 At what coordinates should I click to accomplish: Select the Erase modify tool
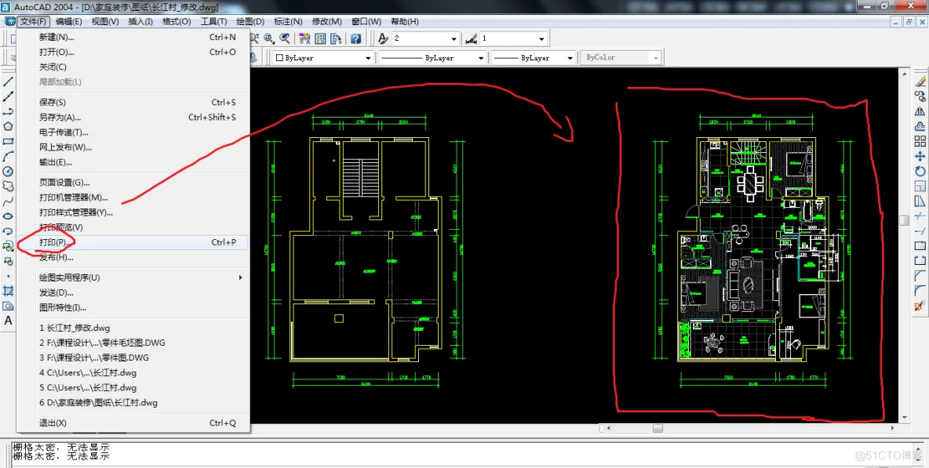pyautogui.click(x=920, y=82)
